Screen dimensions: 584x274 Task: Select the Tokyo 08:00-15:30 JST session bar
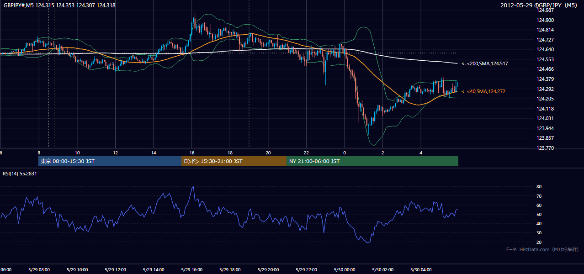point(110,161)
